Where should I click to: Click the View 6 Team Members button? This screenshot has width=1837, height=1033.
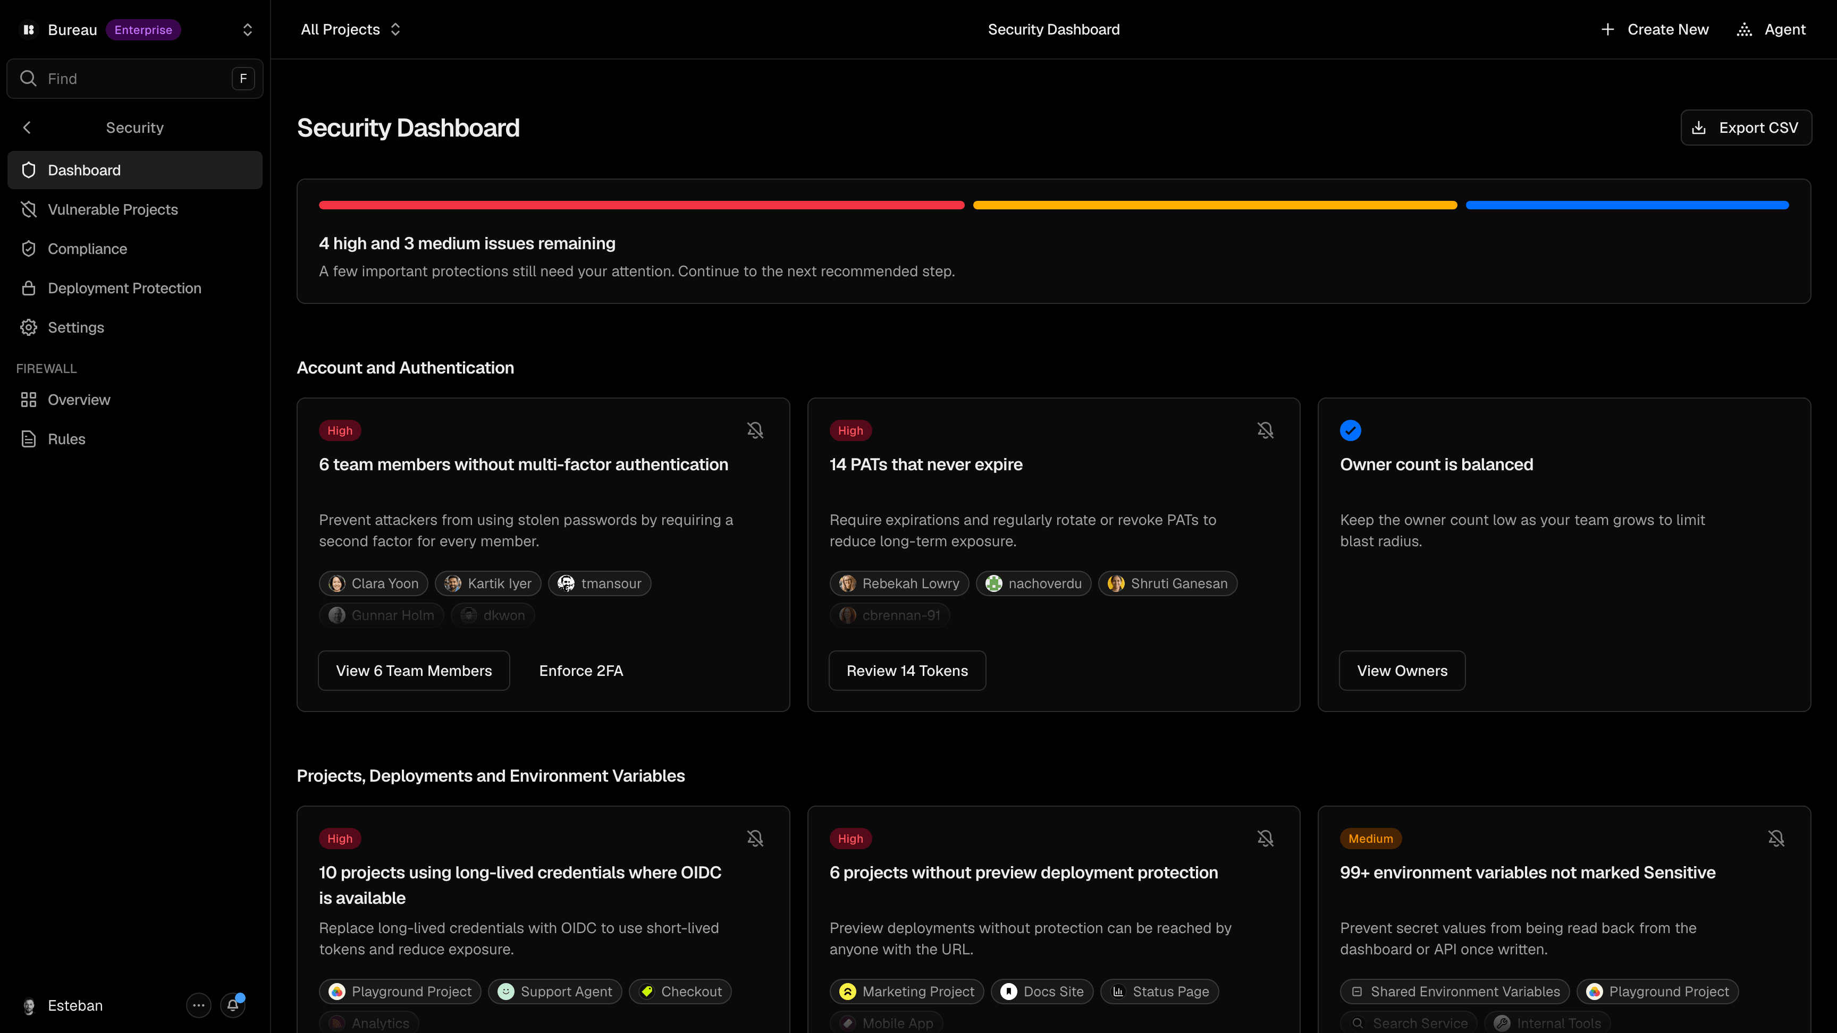(x=414, y=671)
